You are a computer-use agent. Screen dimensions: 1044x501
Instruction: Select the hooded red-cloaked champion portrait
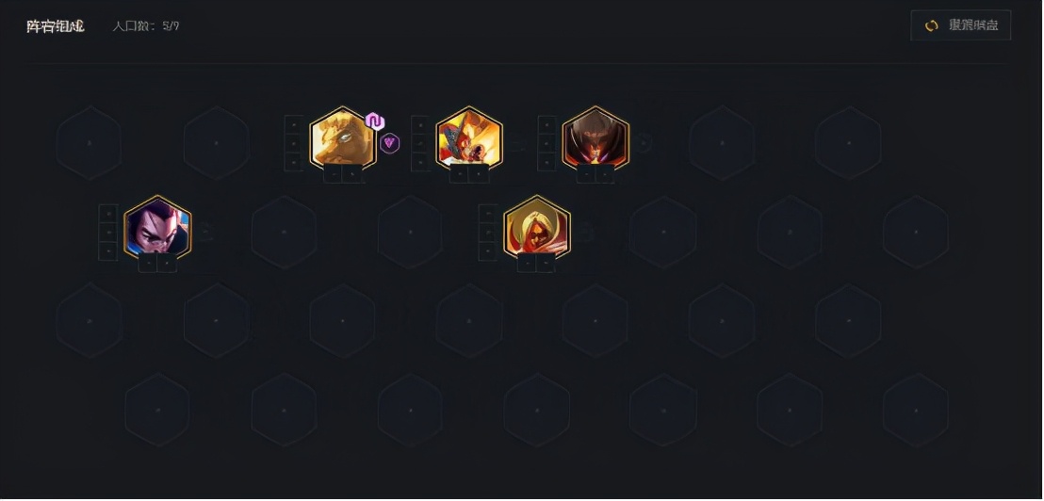pyautogui.click(x=537, y=227)
